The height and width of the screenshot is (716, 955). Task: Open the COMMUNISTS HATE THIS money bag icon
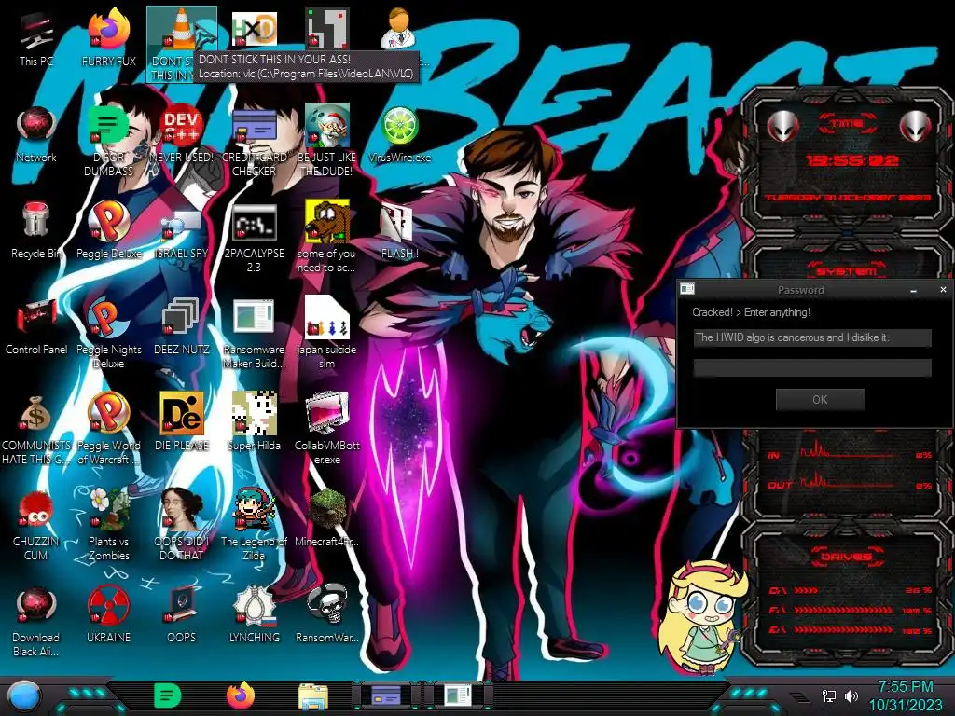(x=36, y=430)
